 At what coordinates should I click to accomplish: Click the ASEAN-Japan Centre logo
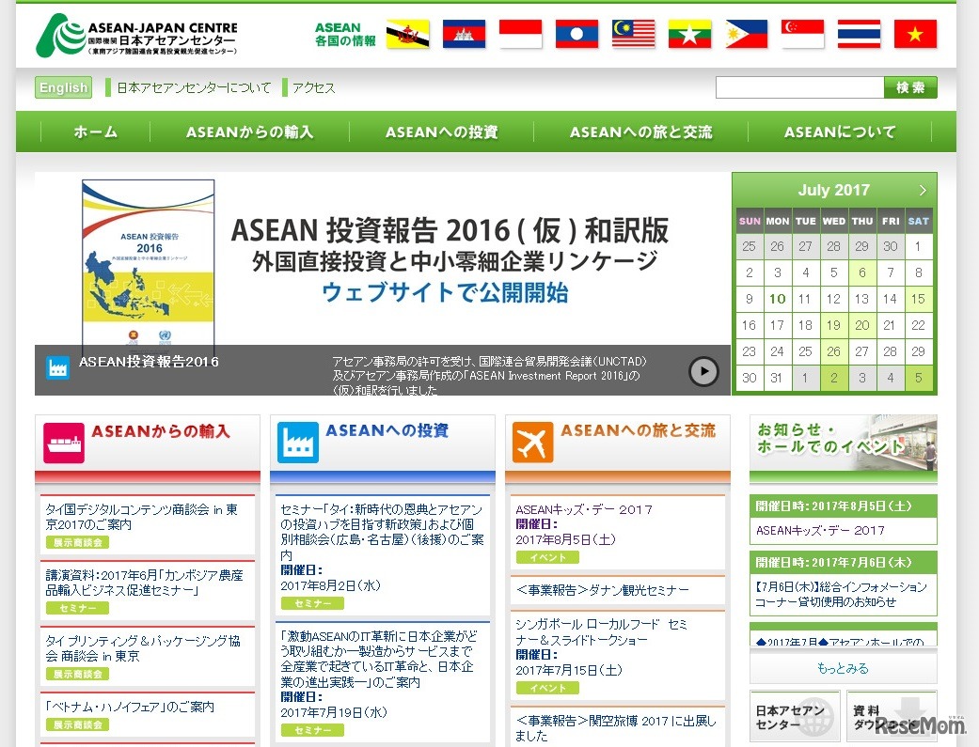[x=136, y=36]
